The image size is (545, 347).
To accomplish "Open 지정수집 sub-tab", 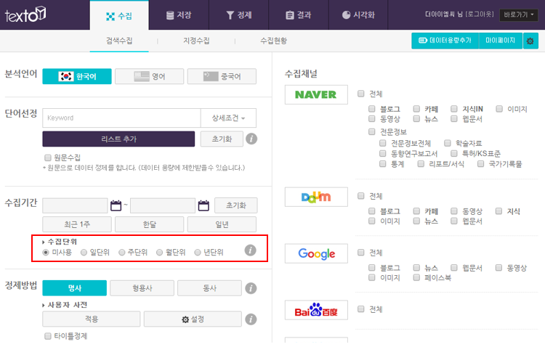I will (x=196, y=41).
